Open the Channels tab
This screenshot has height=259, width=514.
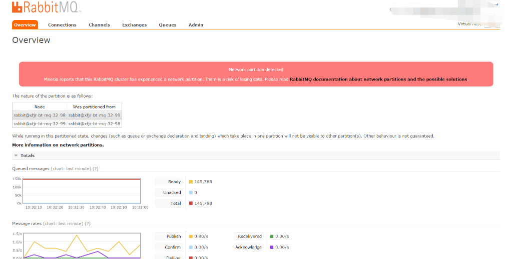point(99,25)
